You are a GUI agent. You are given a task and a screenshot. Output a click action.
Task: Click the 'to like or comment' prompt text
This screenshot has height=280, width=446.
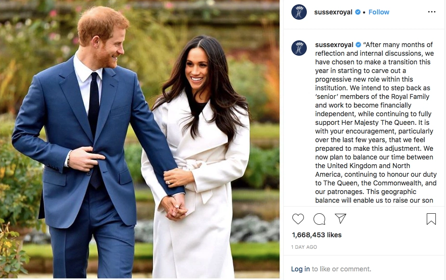341,269
